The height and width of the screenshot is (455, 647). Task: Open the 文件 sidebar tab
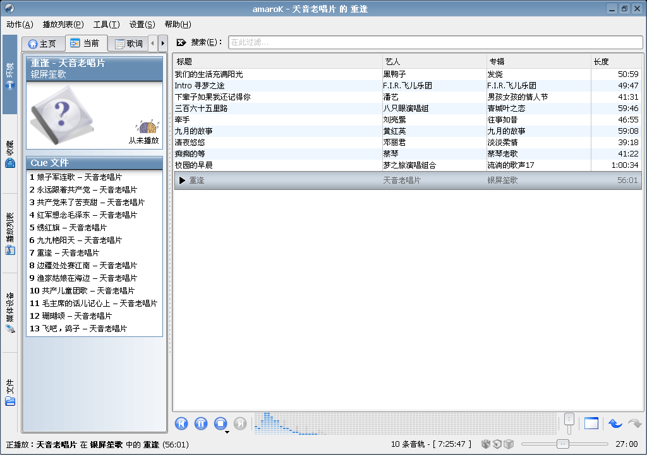[10, 392]
